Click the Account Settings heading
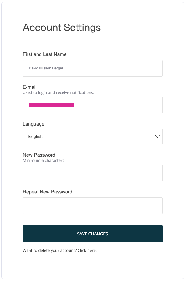186x281 pixels. tap(62, 28)
